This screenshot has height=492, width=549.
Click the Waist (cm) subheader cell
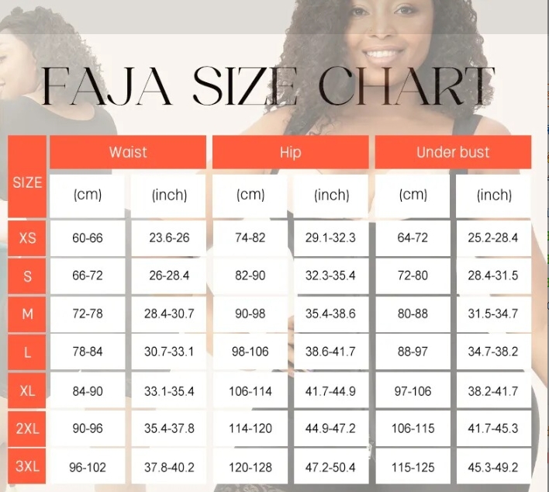click(88, 195)
